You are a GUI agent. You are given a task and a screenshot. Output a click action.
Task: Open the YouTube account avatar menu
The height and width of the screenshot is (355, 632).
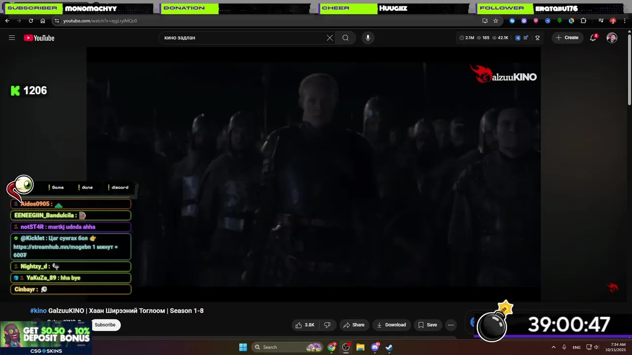pos(612,38)
